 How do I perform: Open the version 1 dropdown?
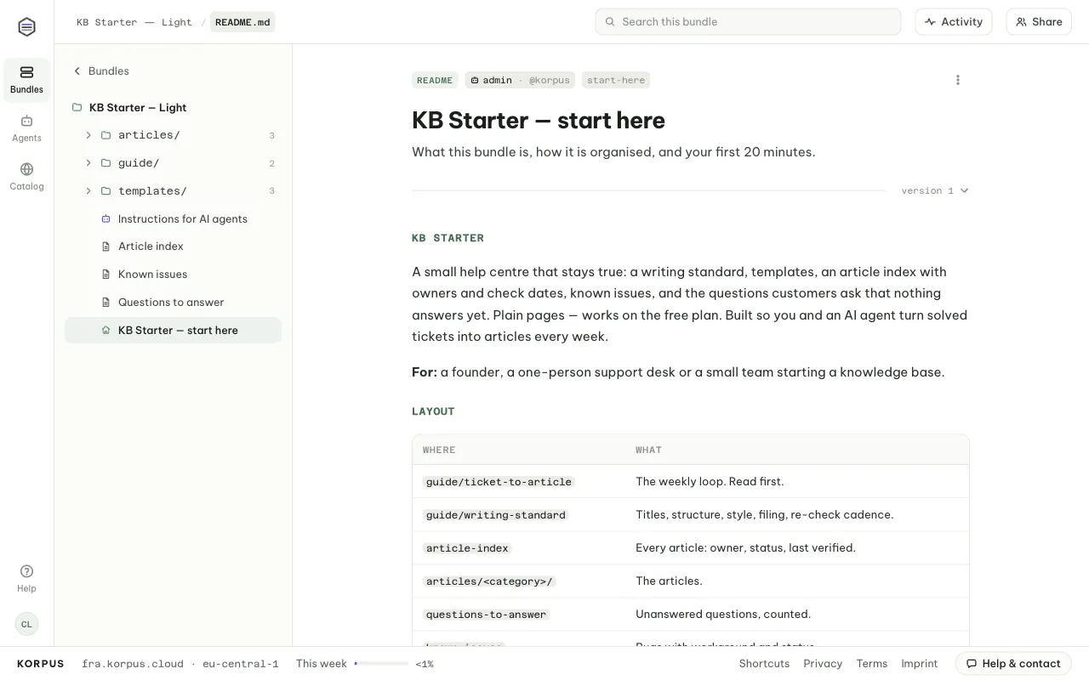point(935,190)
